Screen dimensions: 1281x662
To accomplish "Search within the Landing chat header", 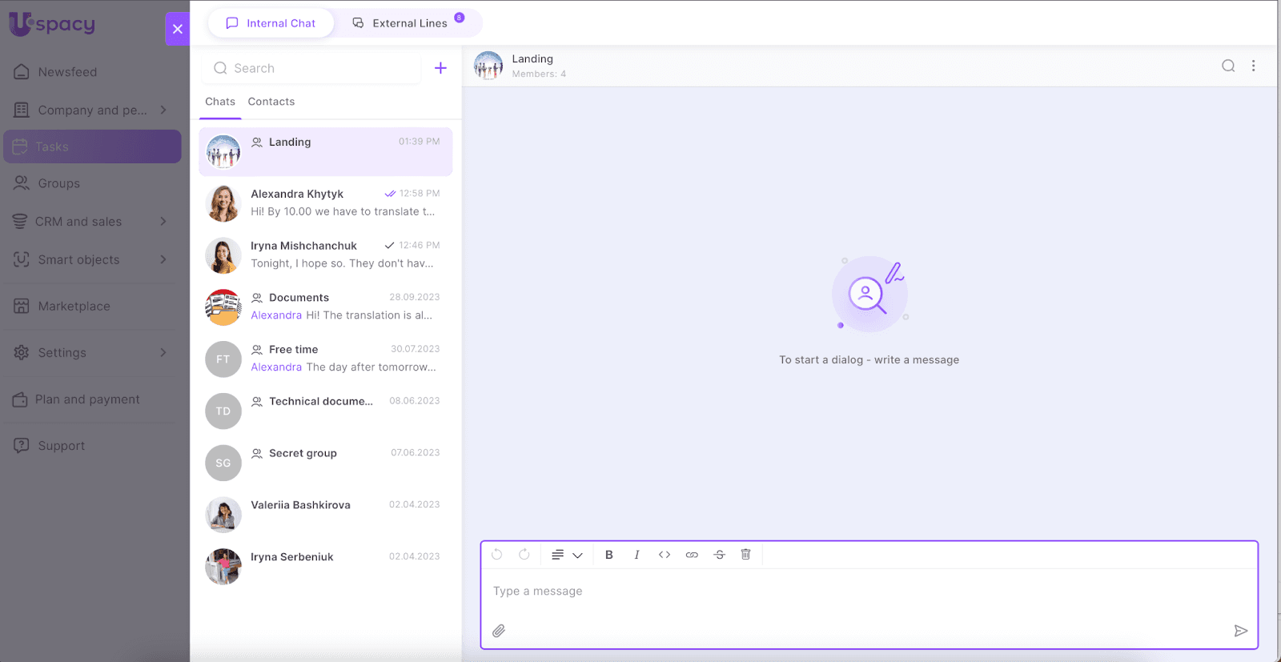I will point(1228,66).
